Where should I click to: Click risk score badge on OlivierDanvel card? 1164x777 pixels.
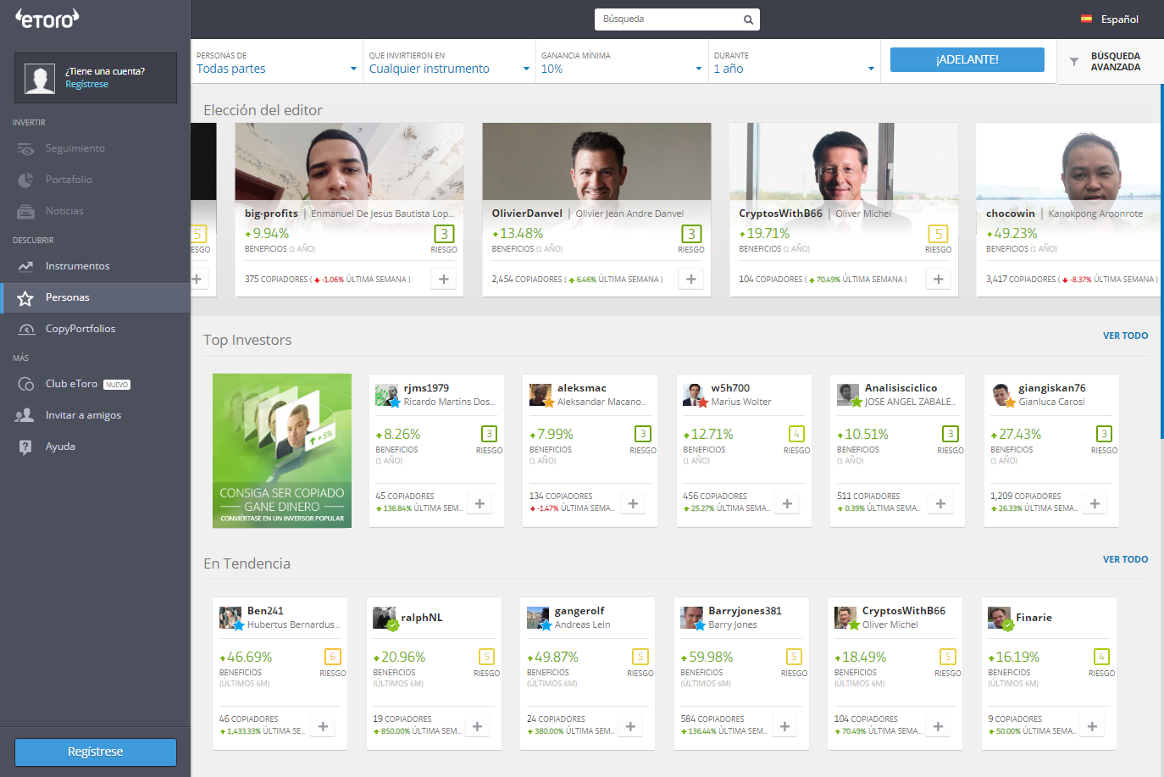(x=691, y=234)
